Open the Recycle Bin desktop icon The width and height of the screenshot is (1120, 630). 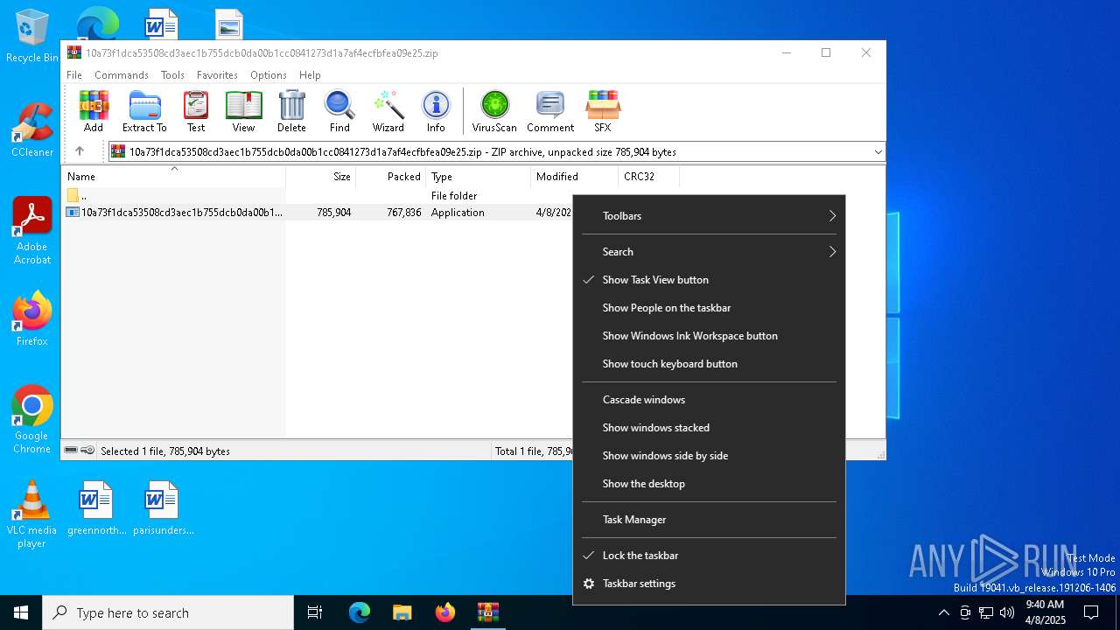pyautogui.click(x=32, y=37)
